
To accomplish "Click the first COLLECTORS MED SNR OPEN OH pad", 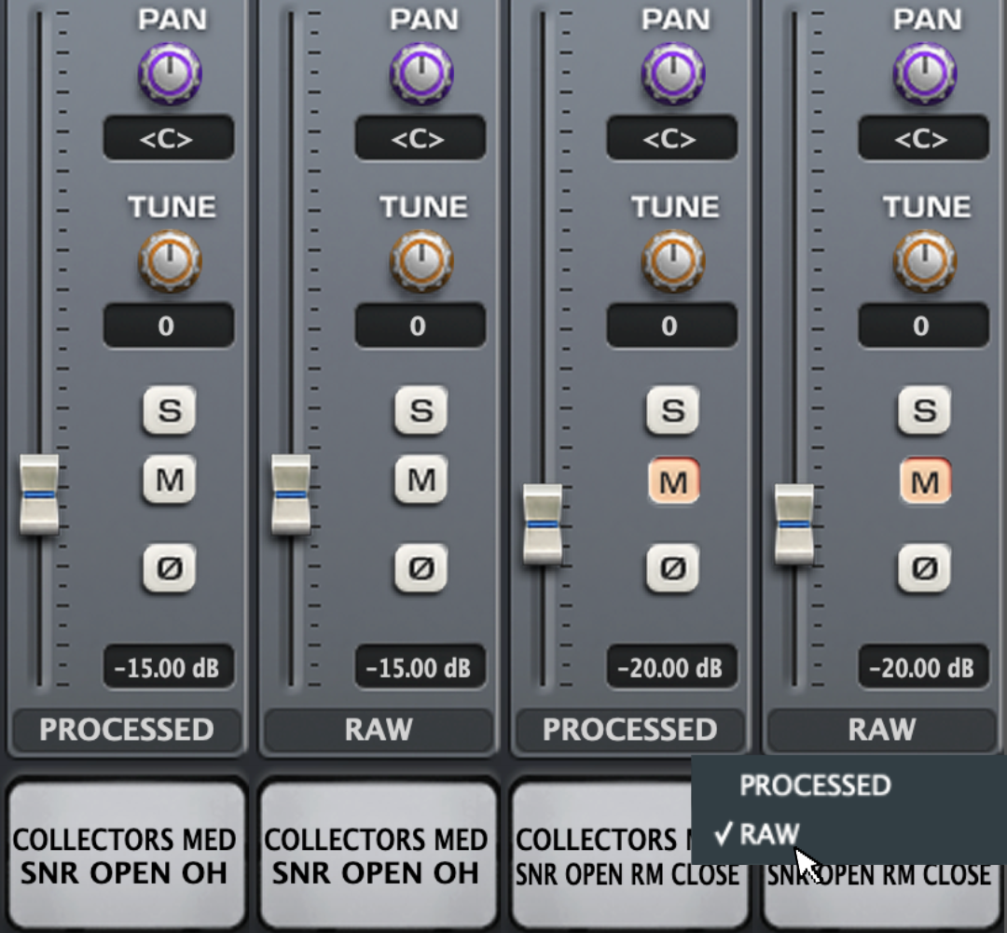I will pos(125,854).
